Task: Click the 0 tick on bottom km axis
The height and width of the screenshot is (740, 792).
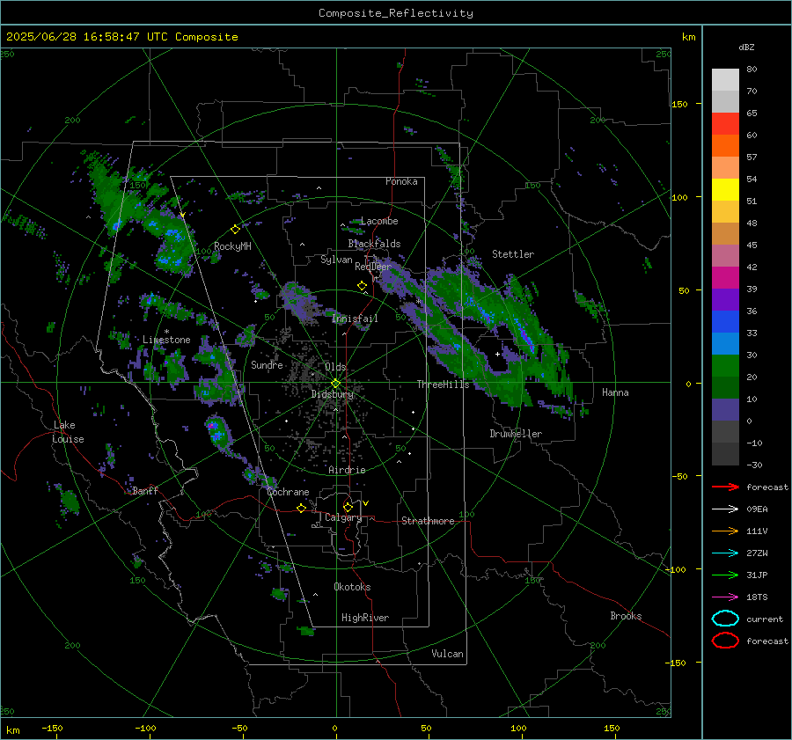Action: click(334, 728)
